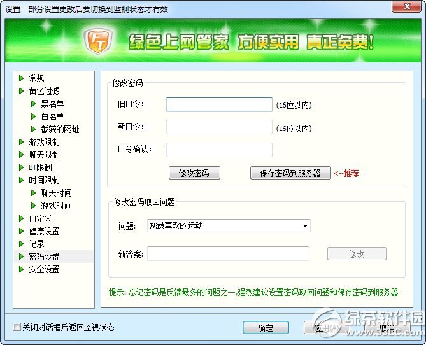Screen dimensions: 426x345
Task: Click the 应用(A) button
Action: click(327, 328)
